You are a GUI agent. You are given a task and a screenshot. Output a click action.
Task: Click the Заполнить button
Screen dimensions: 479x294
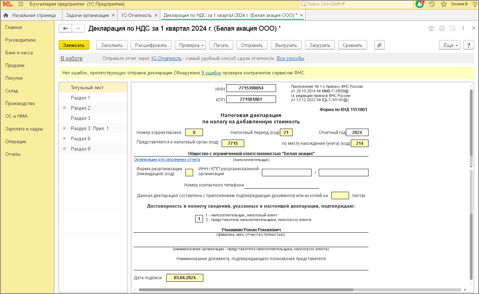tap(112, 45)
